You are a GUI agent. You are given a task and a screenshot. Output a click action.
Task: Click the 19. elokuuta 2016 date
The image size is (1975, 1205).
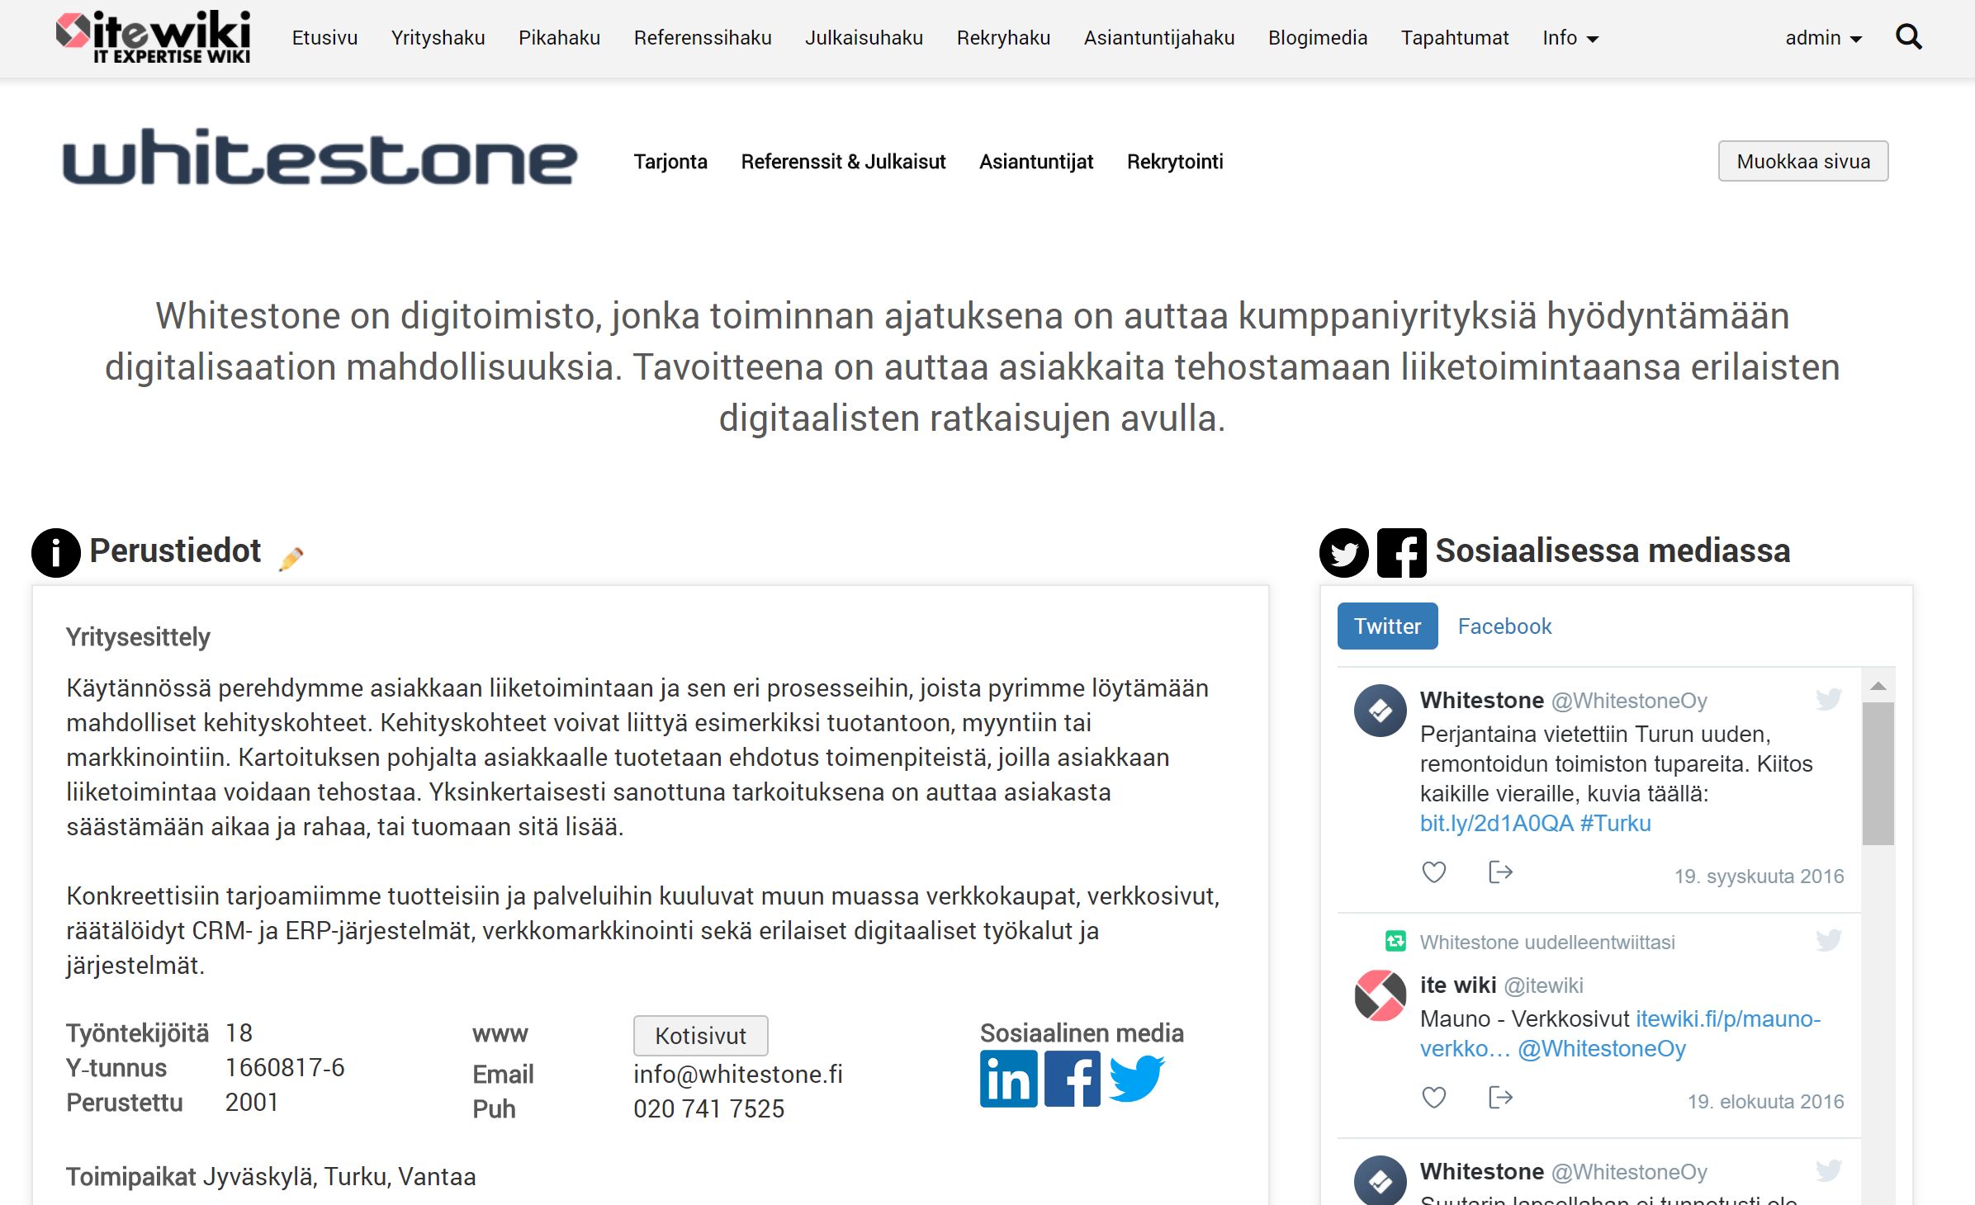coord(1765,1101)
